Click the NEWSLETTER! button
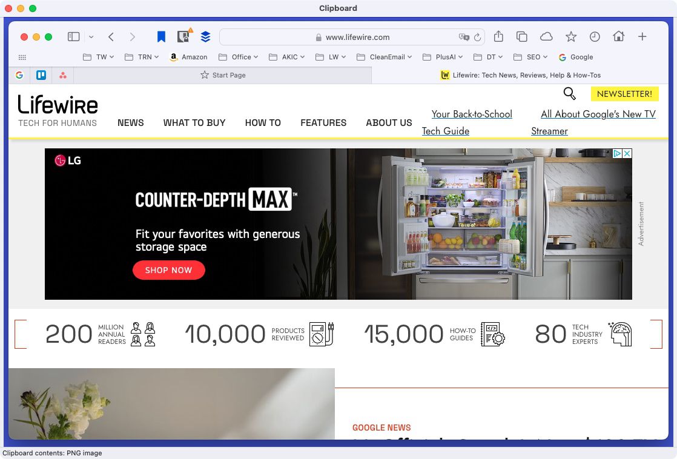The height and width of the screenshot is (459, 677). (624, 94)
